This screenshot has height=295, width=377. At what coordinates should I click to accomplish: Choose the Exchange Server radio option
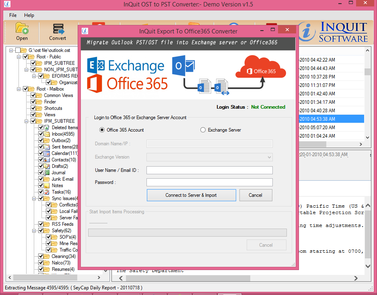pyautogui.click(x=203, y=130)
